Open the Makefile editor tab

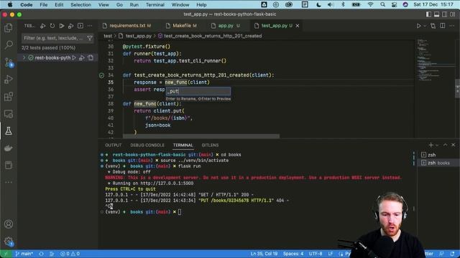(181, 26)
